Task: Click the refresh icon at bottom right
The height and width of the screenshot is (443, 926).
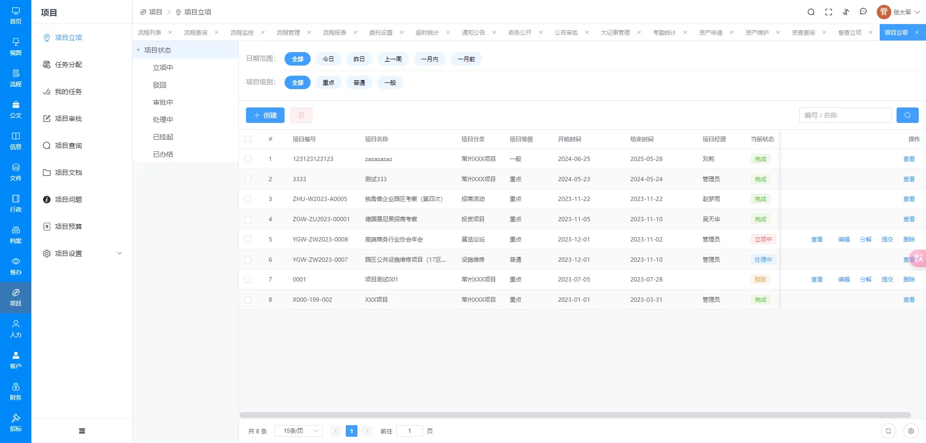Action: coord(888,431)
